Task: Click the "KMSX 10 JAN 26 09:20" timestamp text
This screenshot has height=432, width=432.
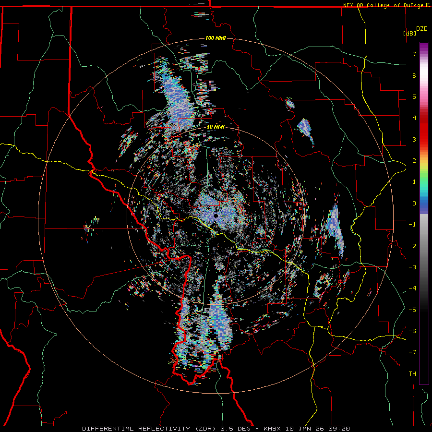Action: coord(307,429)
